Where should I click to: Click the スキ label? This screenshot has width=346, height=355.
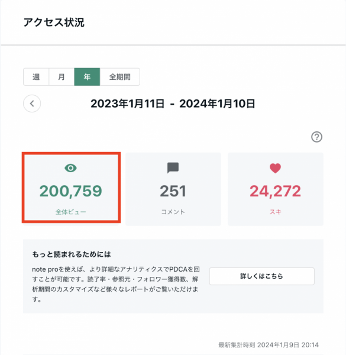click(x=276, y=212)
